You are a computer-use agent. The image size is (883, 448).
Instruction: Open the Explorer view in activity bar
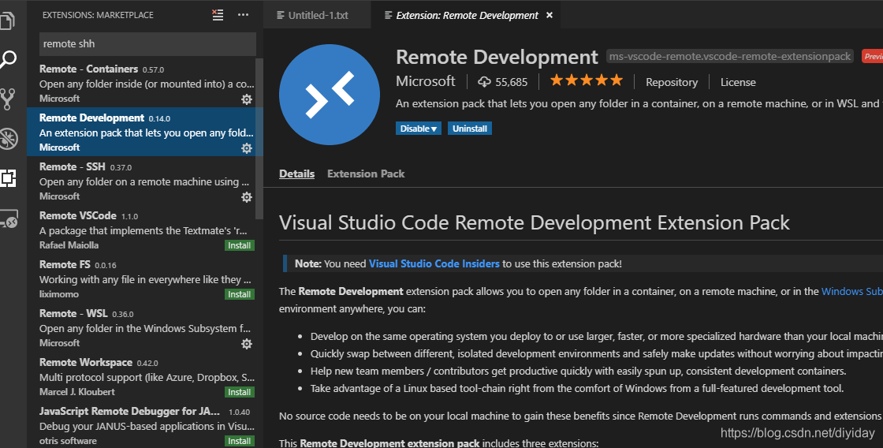pyautogui.click(x=8, y=21)
